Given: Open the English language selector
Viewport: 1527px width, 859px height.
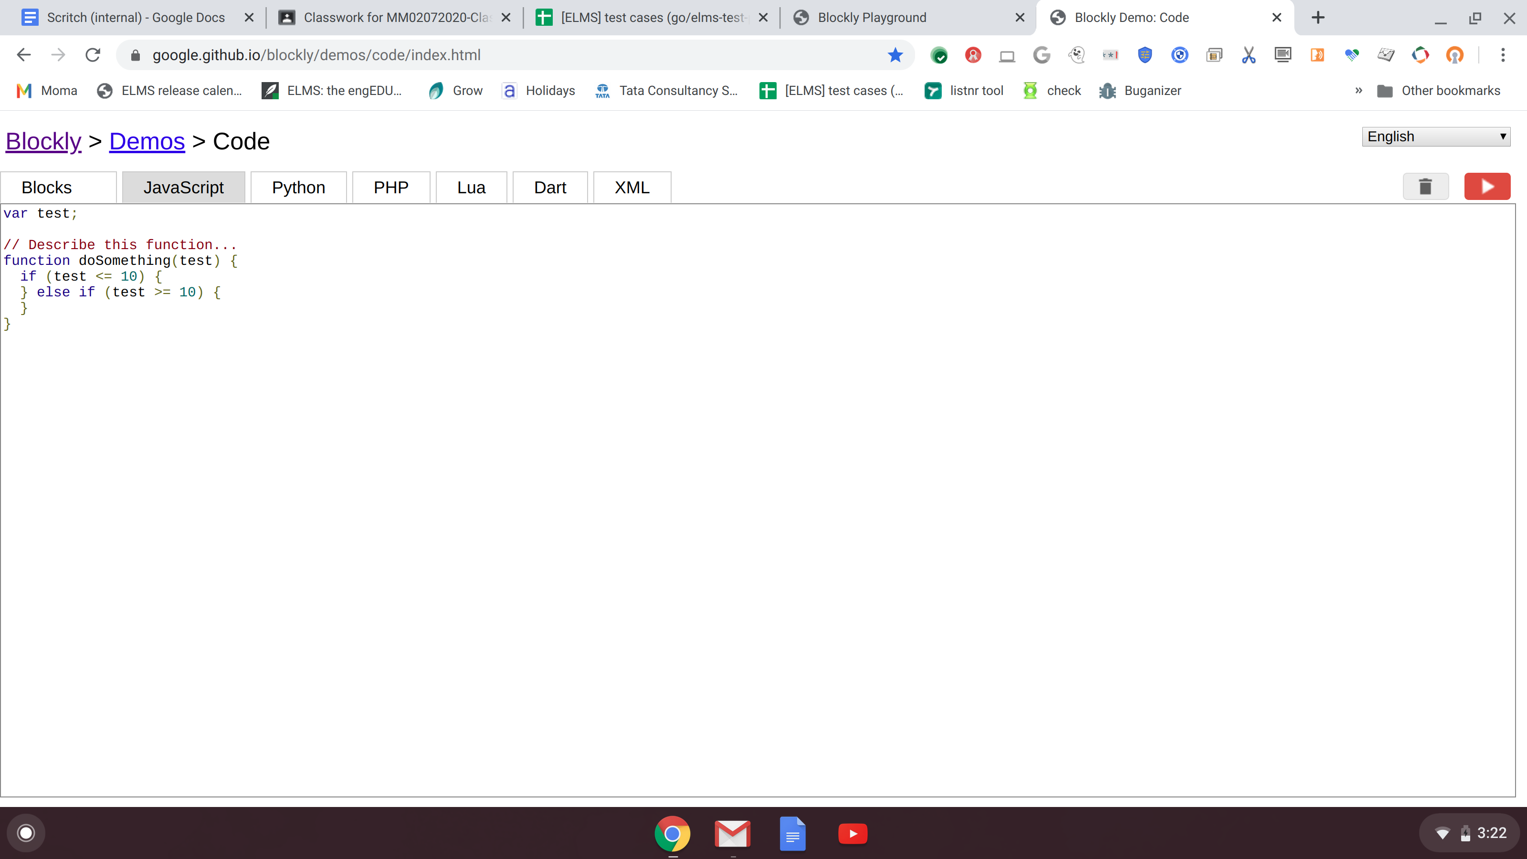Looking at the screenshot, I should (1436, 136).
